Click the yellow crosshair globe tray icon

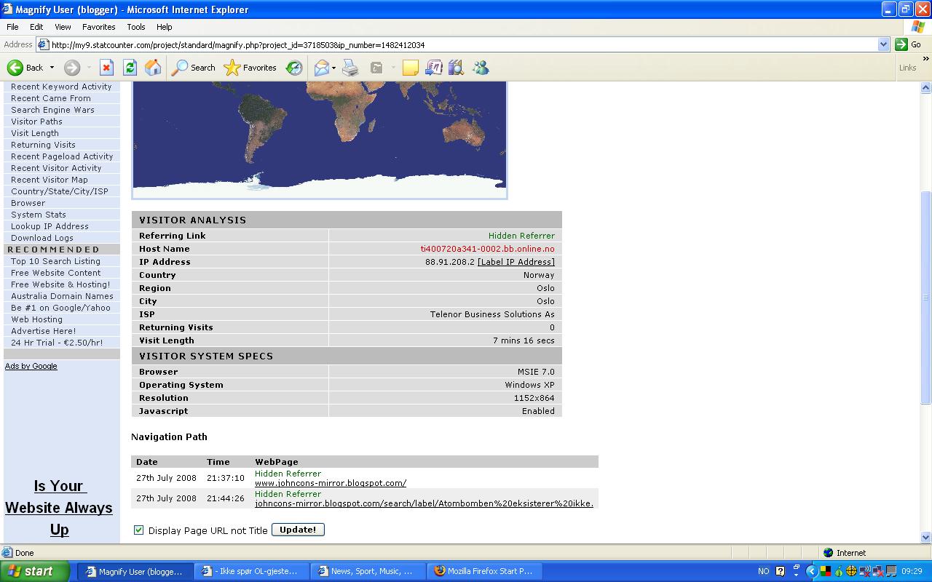coord(851,571)
